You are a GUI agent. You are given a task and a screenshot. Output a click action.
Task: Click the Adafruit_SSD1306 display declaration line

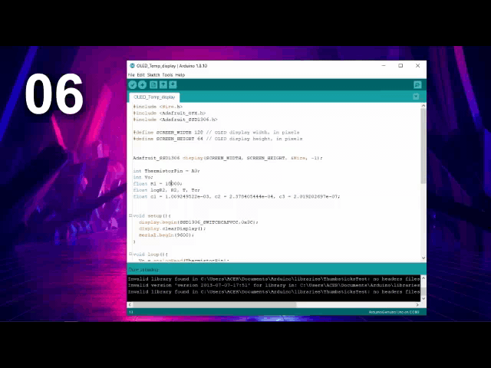(228, 158)
